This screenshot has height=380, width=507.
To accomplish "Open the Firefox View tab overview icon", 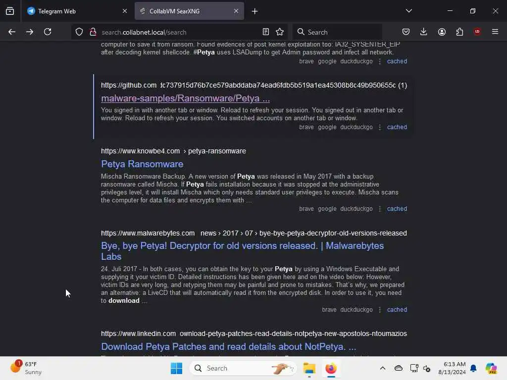I will tap(10, 11).
